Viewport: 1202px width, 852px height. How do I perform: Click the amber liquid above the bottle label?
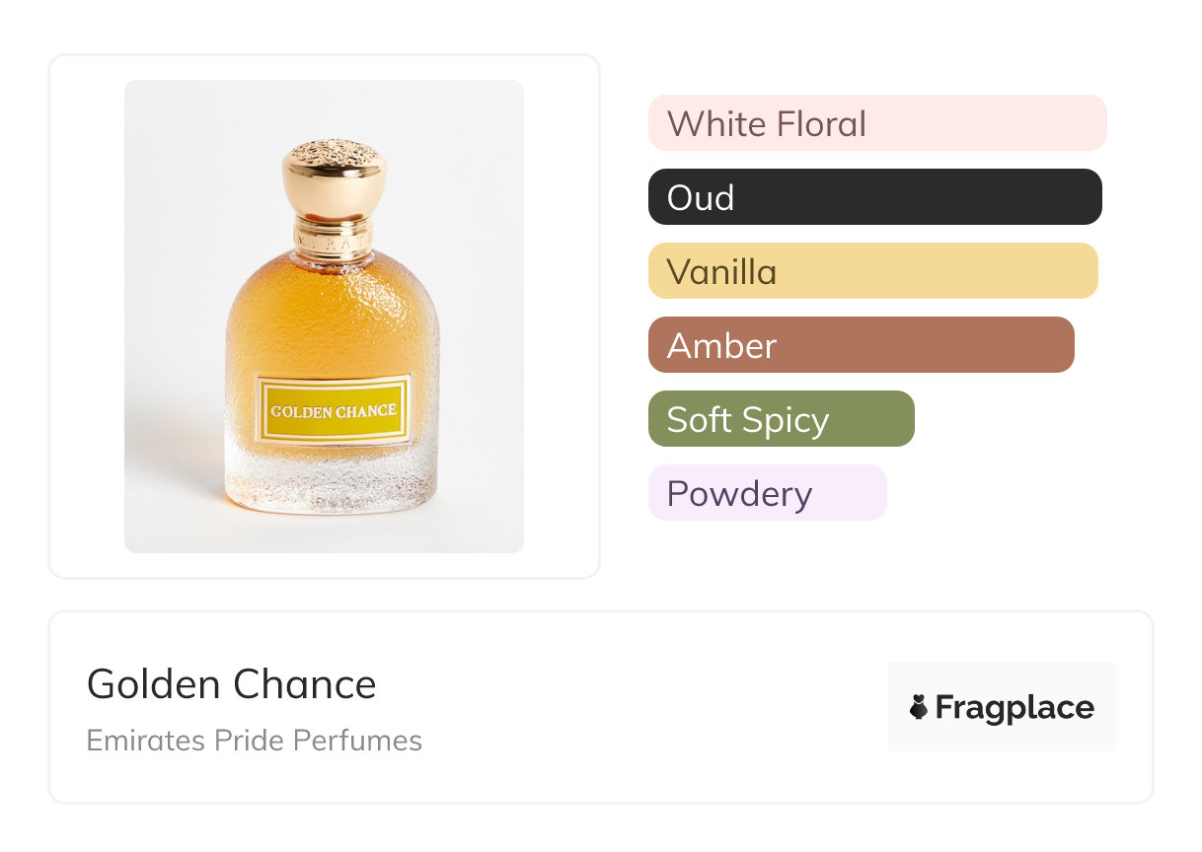coord(332,316)
